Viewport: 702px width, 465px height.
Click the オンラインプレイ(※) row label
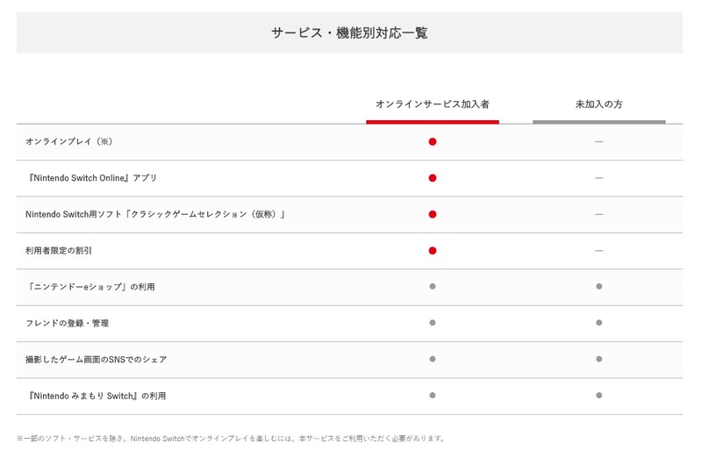69,141
